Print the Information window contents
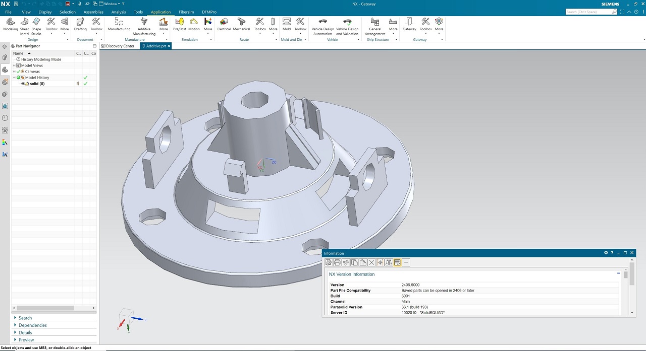Screen dimensions: 646x351 click(x=337, y=262)
